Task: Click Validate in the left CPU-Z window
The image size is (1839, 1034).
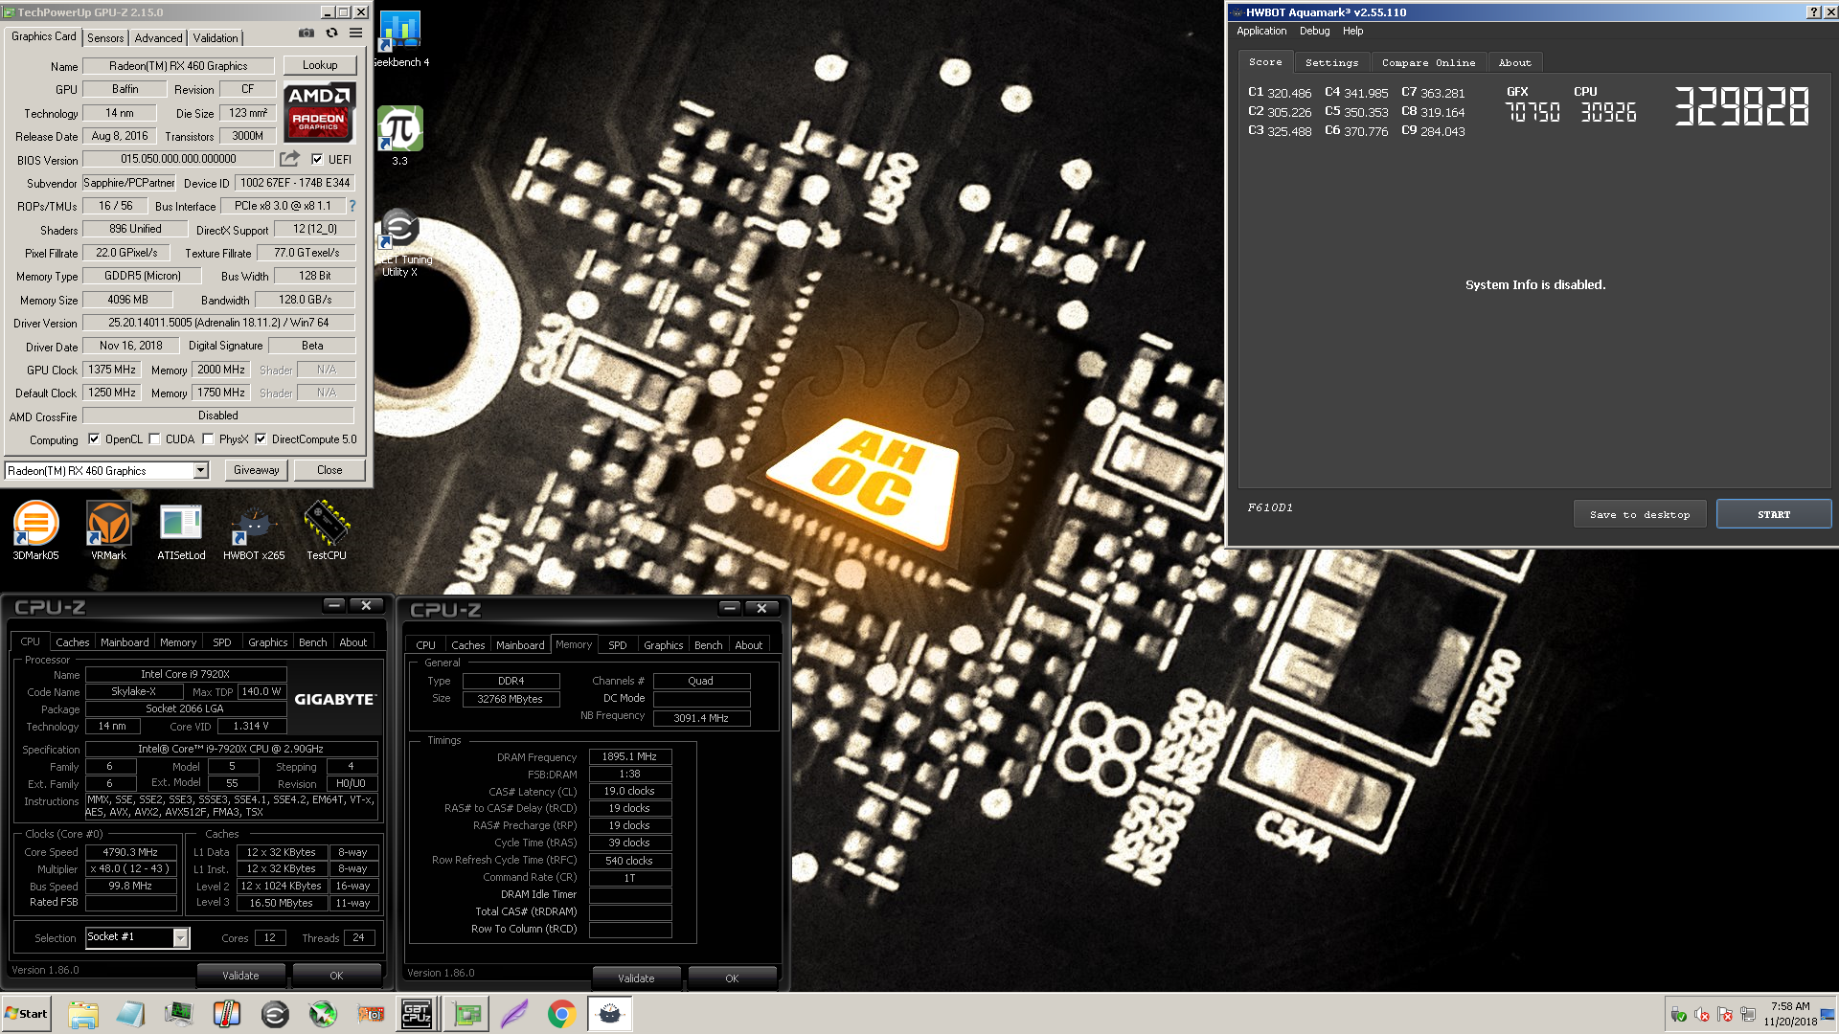Action: tap(240, 976)
